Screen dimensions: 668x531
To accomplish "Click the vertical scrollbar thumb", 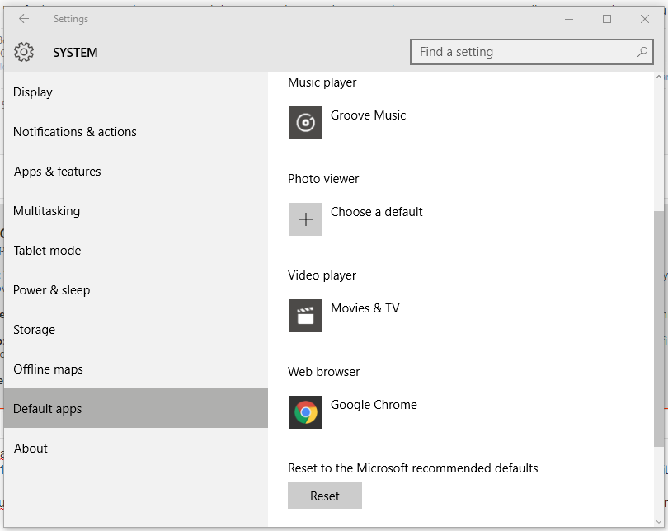I will tap(659, 329).
